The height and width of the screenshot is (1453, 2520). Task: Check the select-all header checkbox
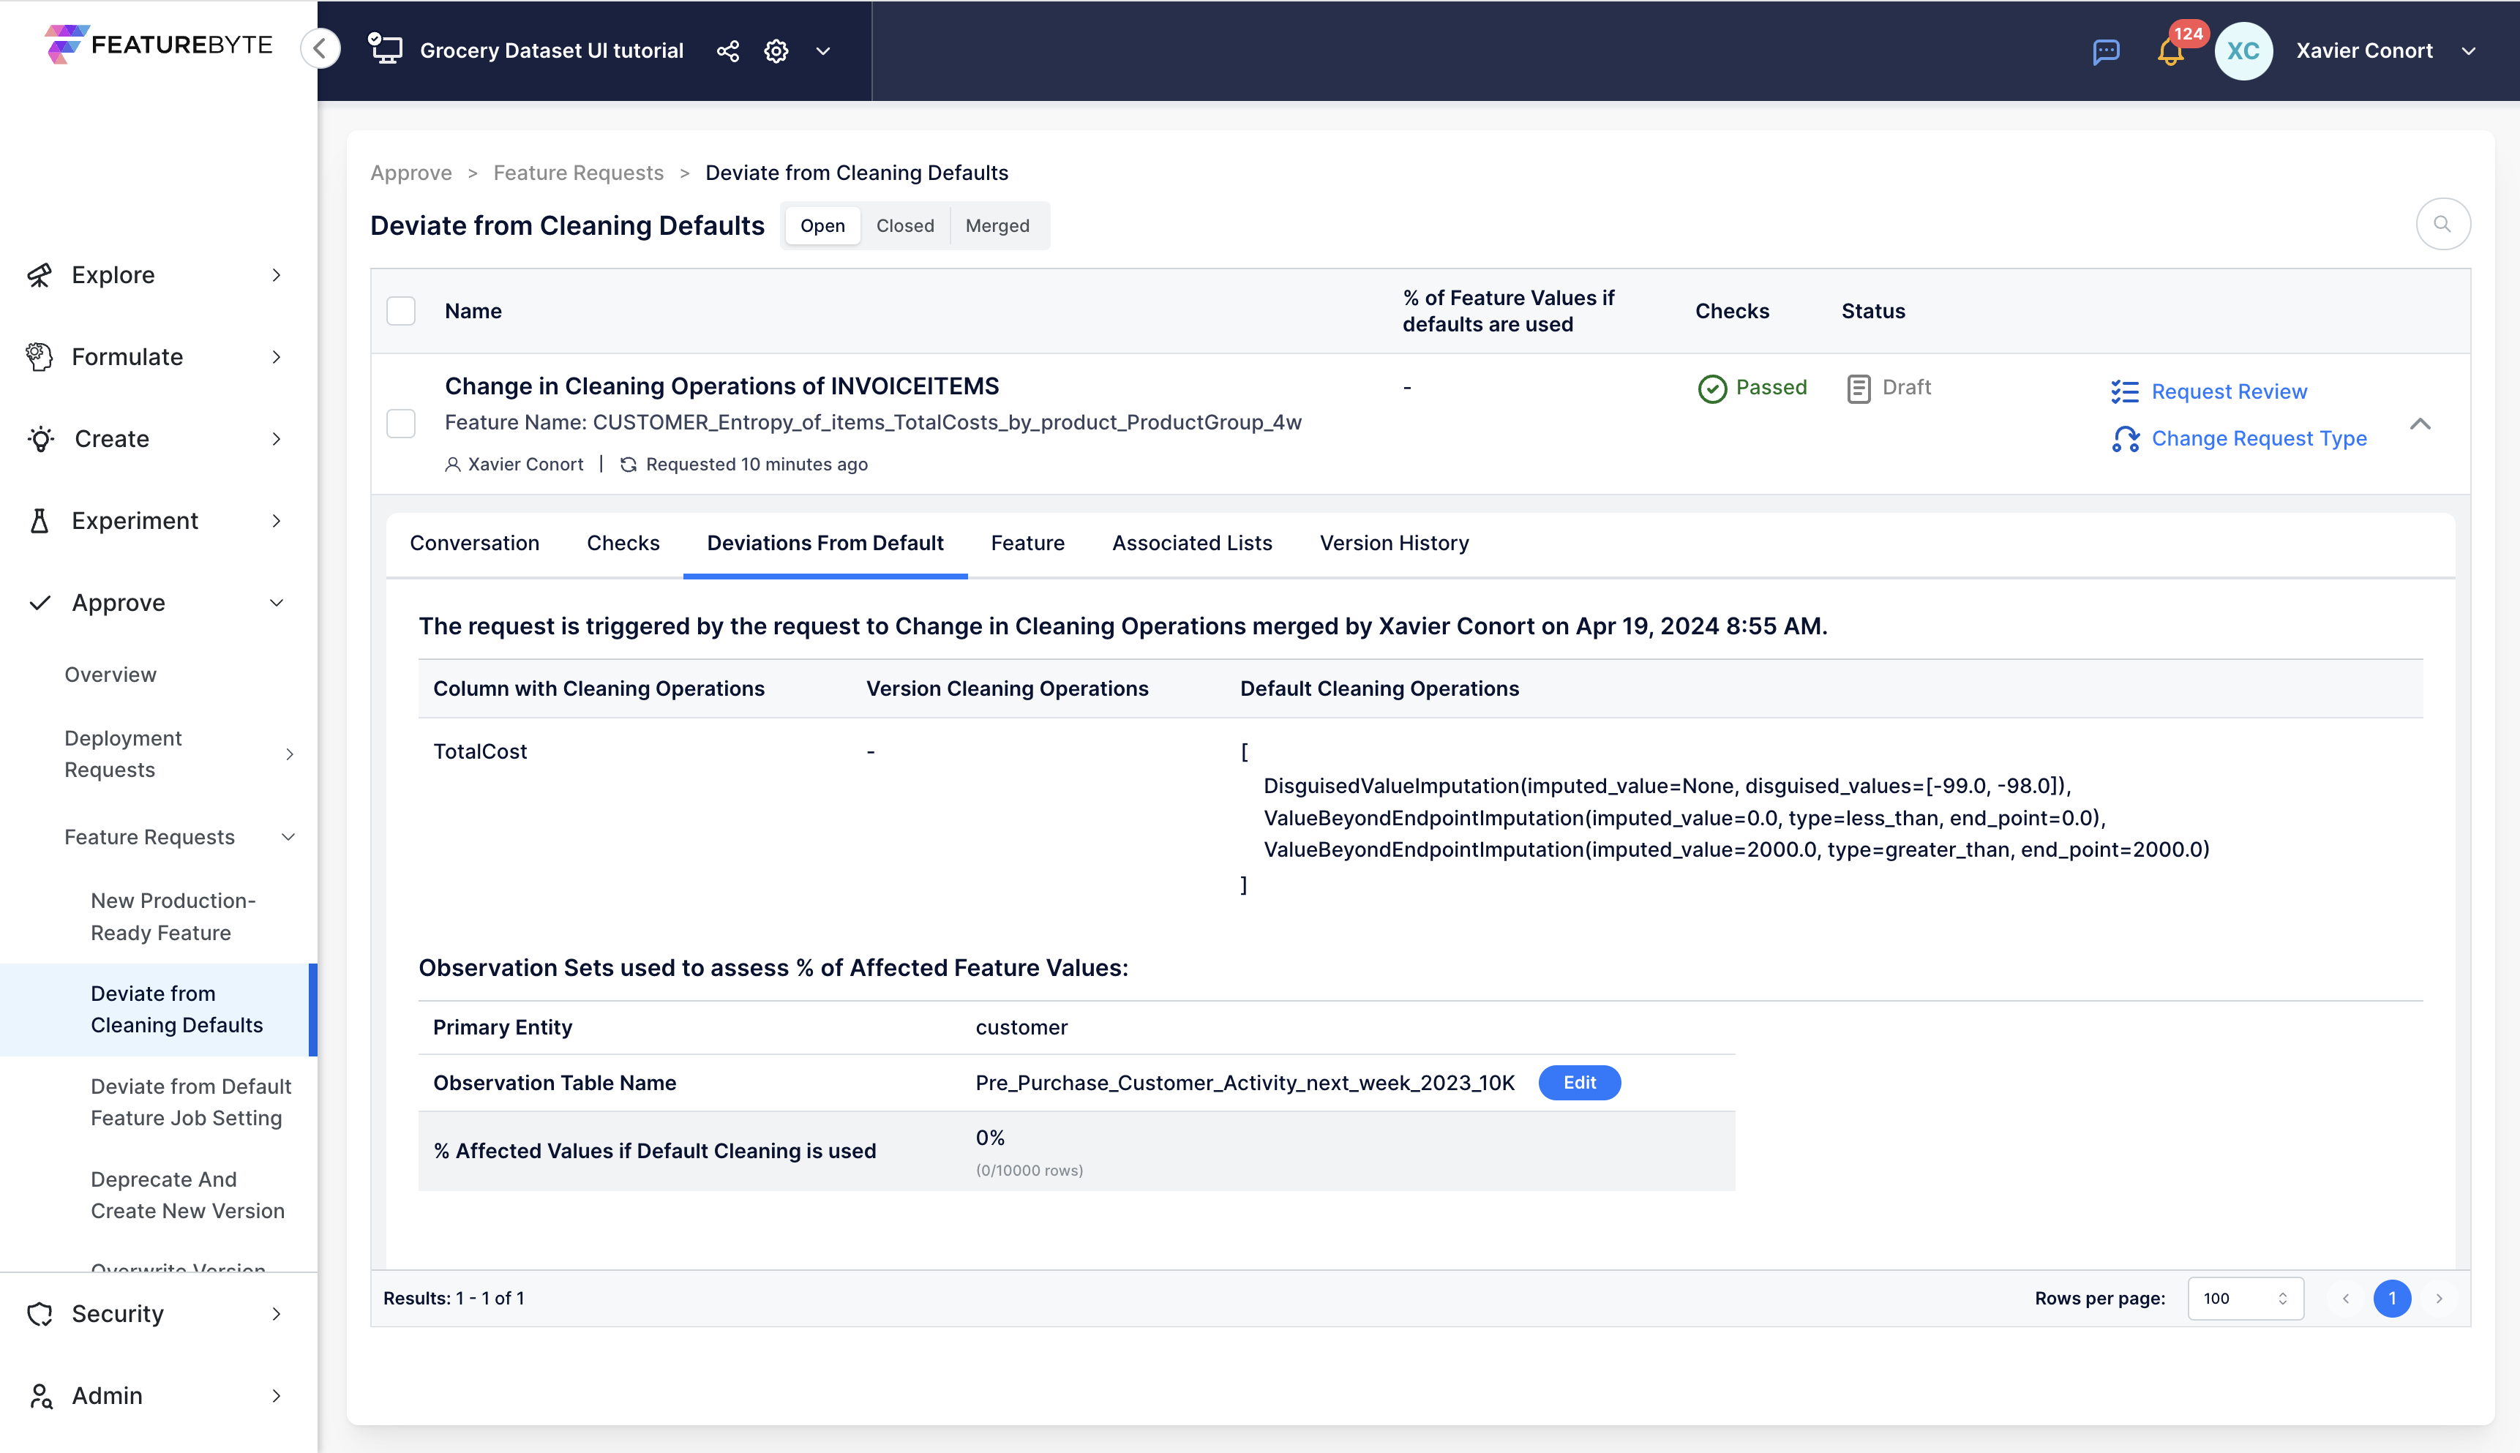401,312
